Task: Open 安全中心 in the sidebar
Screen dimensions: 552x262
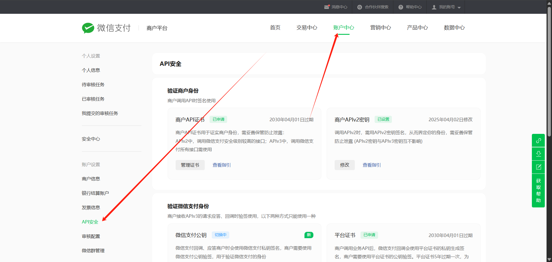Action: click(x=91, y=139)
